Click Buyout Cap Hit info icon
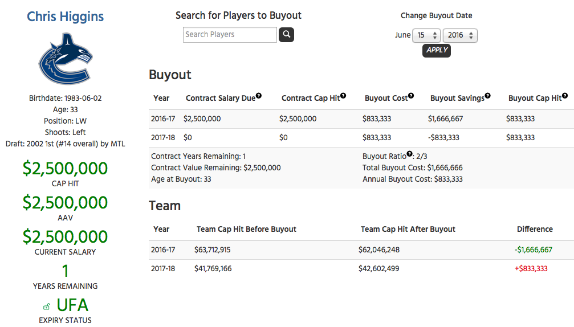This screenshot has width=574, height=327. click(x=565, y=96)
